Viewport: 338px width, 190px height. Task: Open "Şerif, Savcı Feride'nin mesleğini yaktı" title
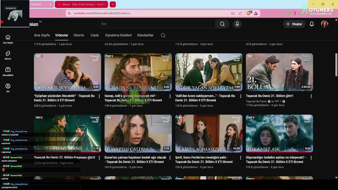point(204,160)
